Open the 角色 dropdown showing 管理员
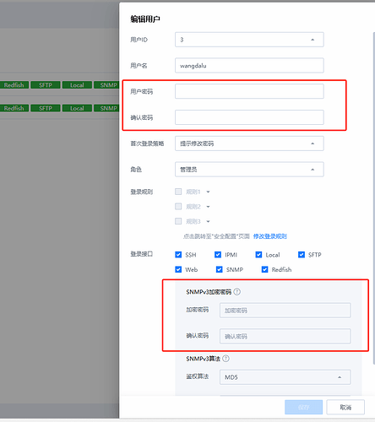375x422 pixels. point(249,170)
